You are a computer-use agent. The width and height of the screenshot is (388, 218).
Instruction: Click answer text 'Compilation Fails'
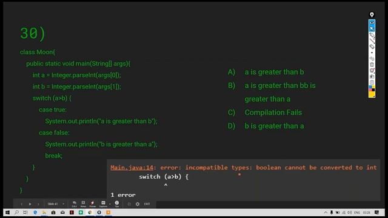tap(273, 113)
